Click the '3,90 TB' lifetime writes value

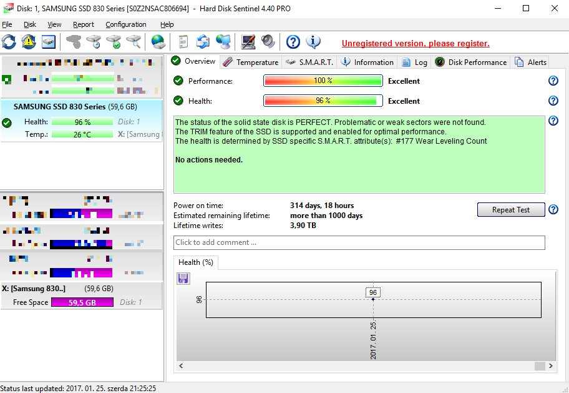(303, 226)
